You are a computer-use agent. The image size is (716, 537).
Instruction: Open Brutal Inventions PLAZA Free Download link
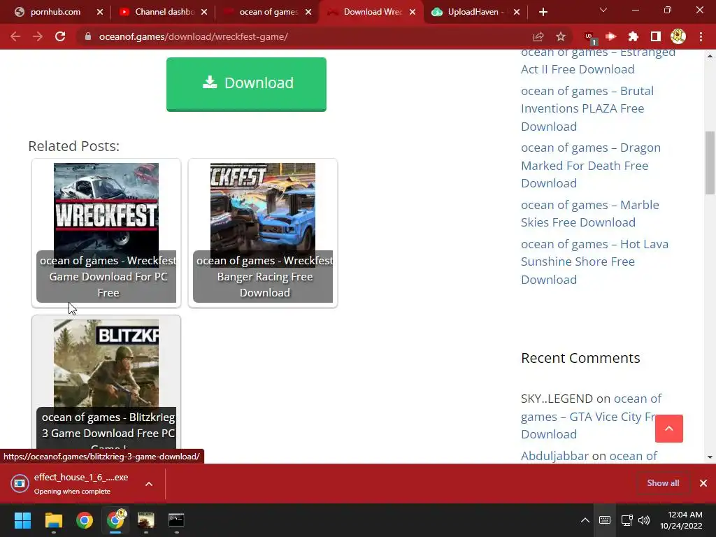click(587, 108)
